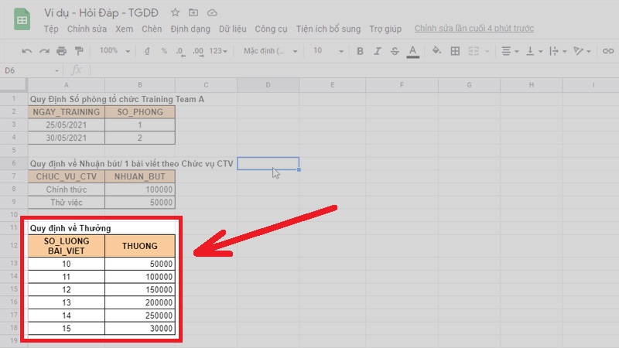Click the Print icon in toolbar
The image size is (619, 348).
[x=61, y=51]
